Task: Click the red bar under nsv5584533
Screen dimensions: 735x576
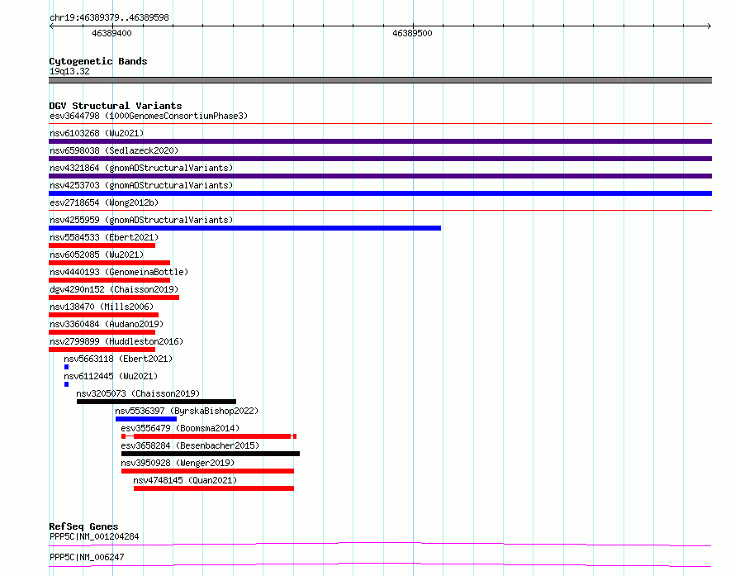Action: tap(102, 245)
